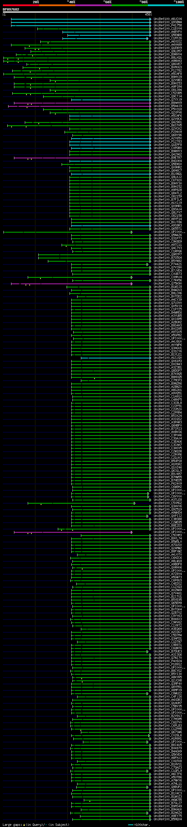
Task: Select the UniRef100_B9KAU0 label
Action: coord(168,810)
